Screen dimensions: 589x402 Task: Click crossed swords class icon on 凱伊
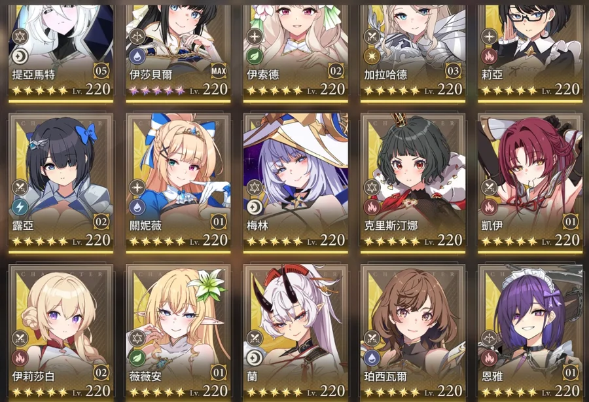tap(489, 187)
